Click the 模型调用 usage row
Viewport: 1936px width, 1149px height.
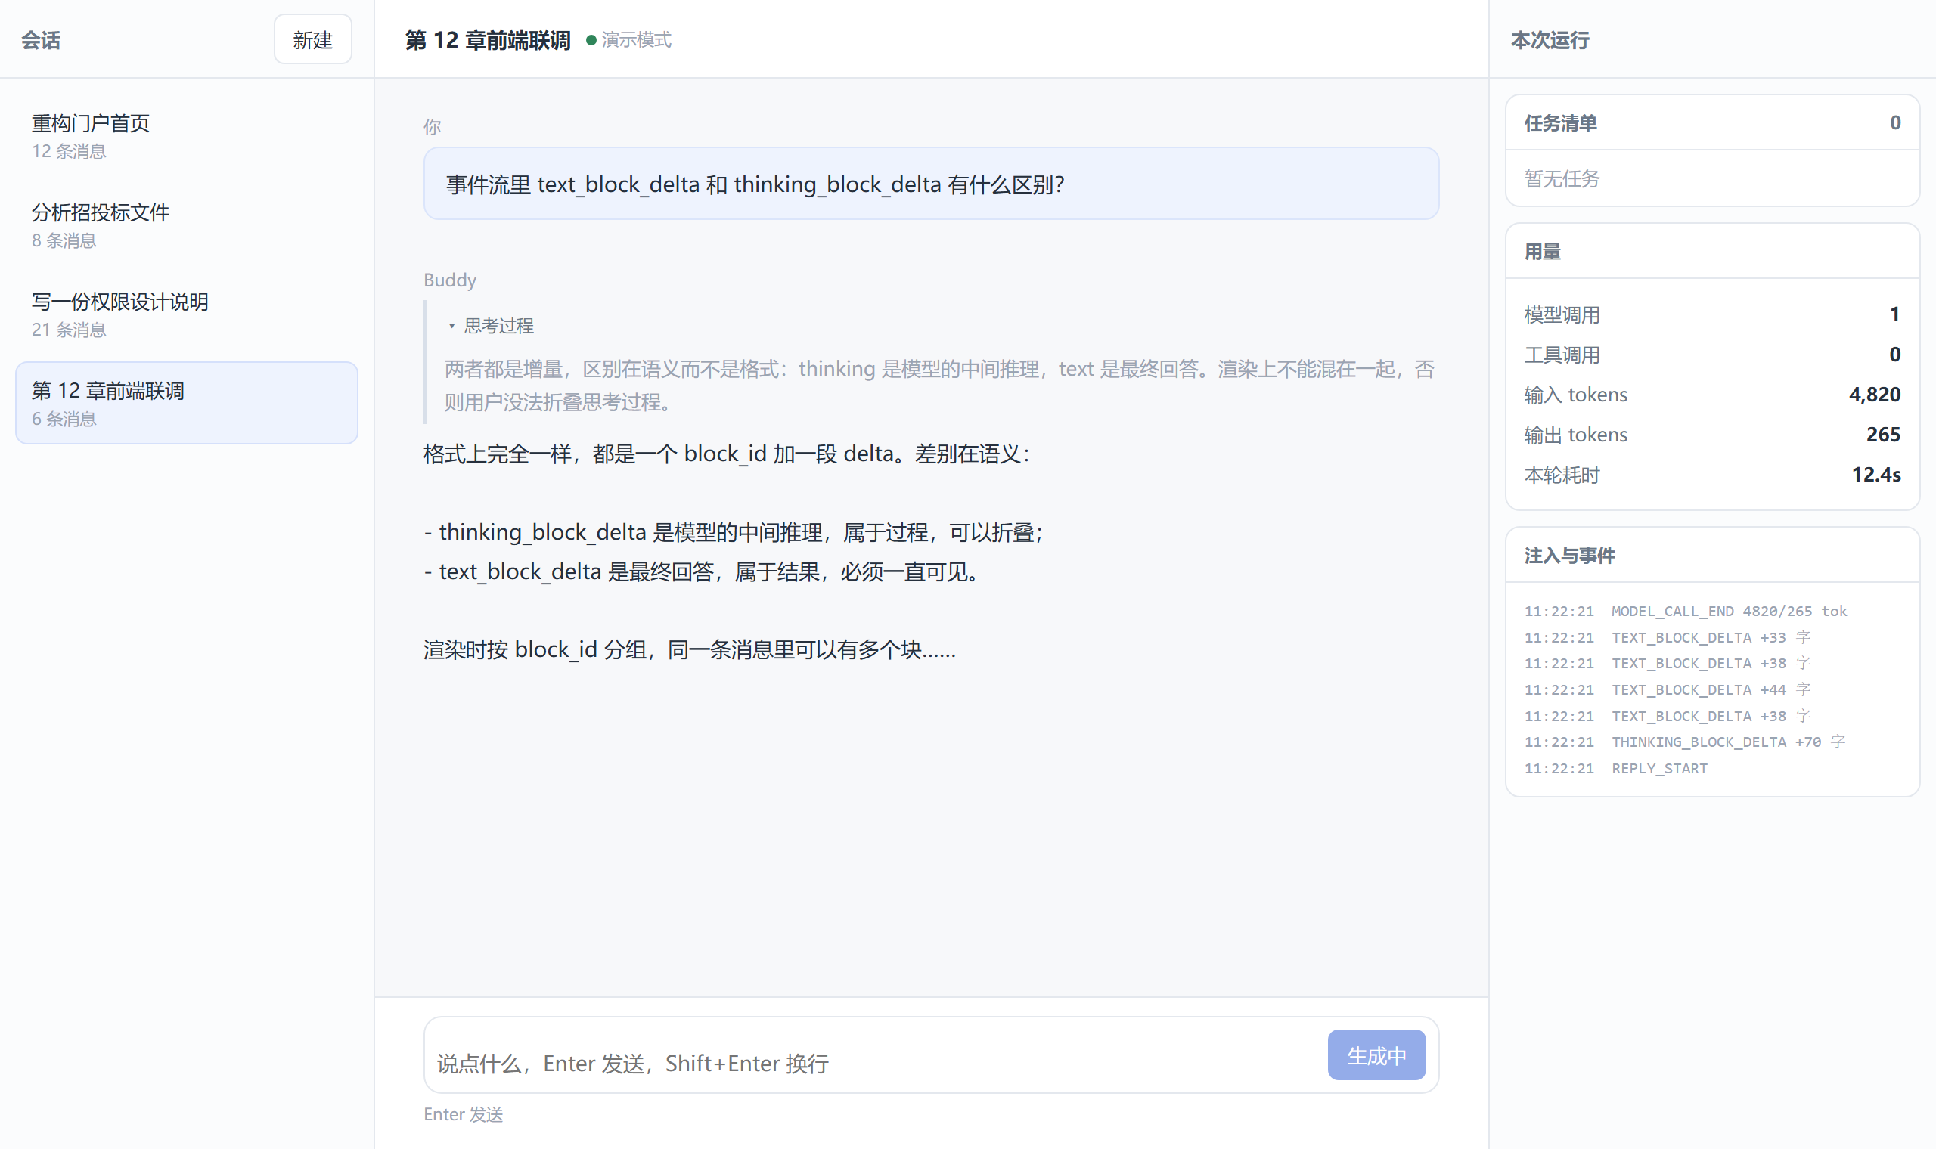pos(1712,314)
